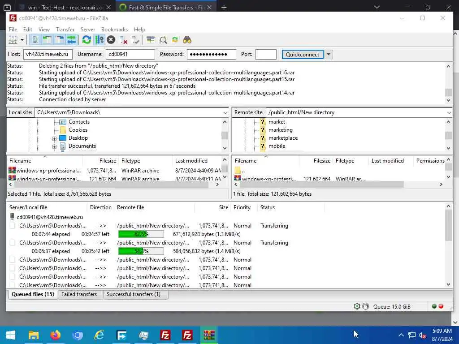The image size is (459, 344).
Task: Expand the Documents node in local tree
Action: tap(54, 146)
